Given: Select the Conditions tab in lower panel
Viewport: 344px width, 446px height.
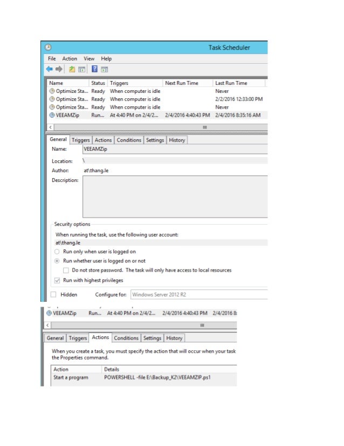Looking at the screenshot, I should [126, 338].
